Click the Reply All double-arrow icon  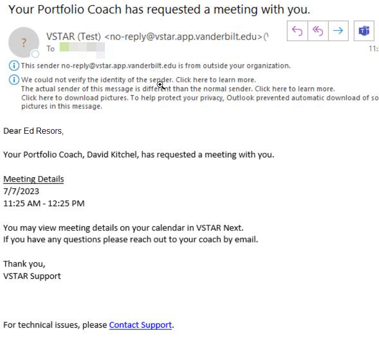click(x=318, y=31)
